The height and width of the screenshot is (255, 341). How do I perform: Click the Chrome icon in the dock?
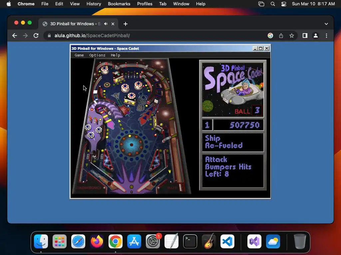click(116, 241)
